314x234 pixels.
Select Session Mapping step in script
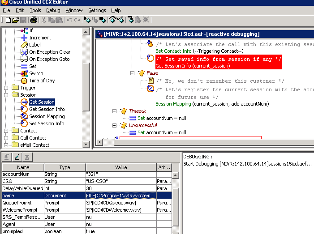coord(212,104)
